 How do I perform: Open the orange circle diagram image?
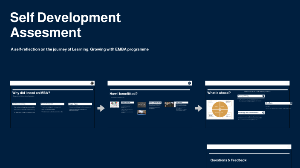tap(220, 109)
